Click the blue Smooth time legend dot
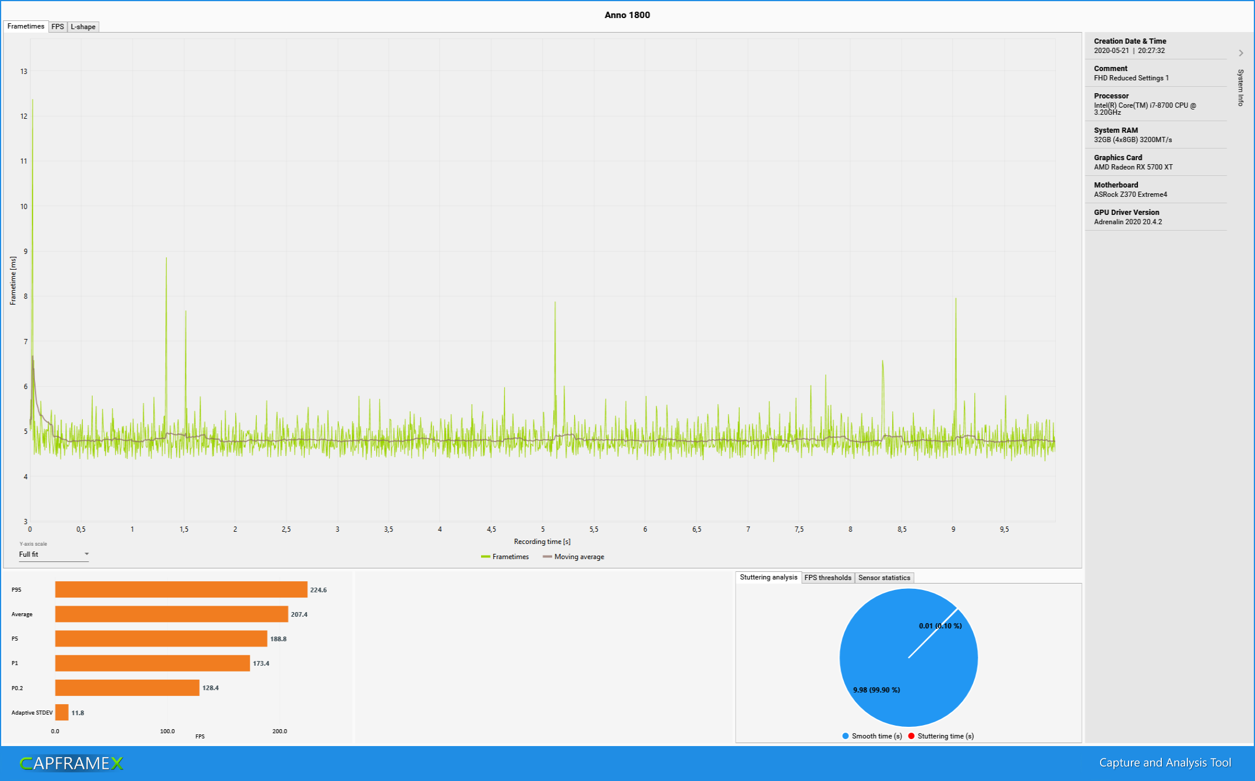The image size is (1255, 781). 846,736
